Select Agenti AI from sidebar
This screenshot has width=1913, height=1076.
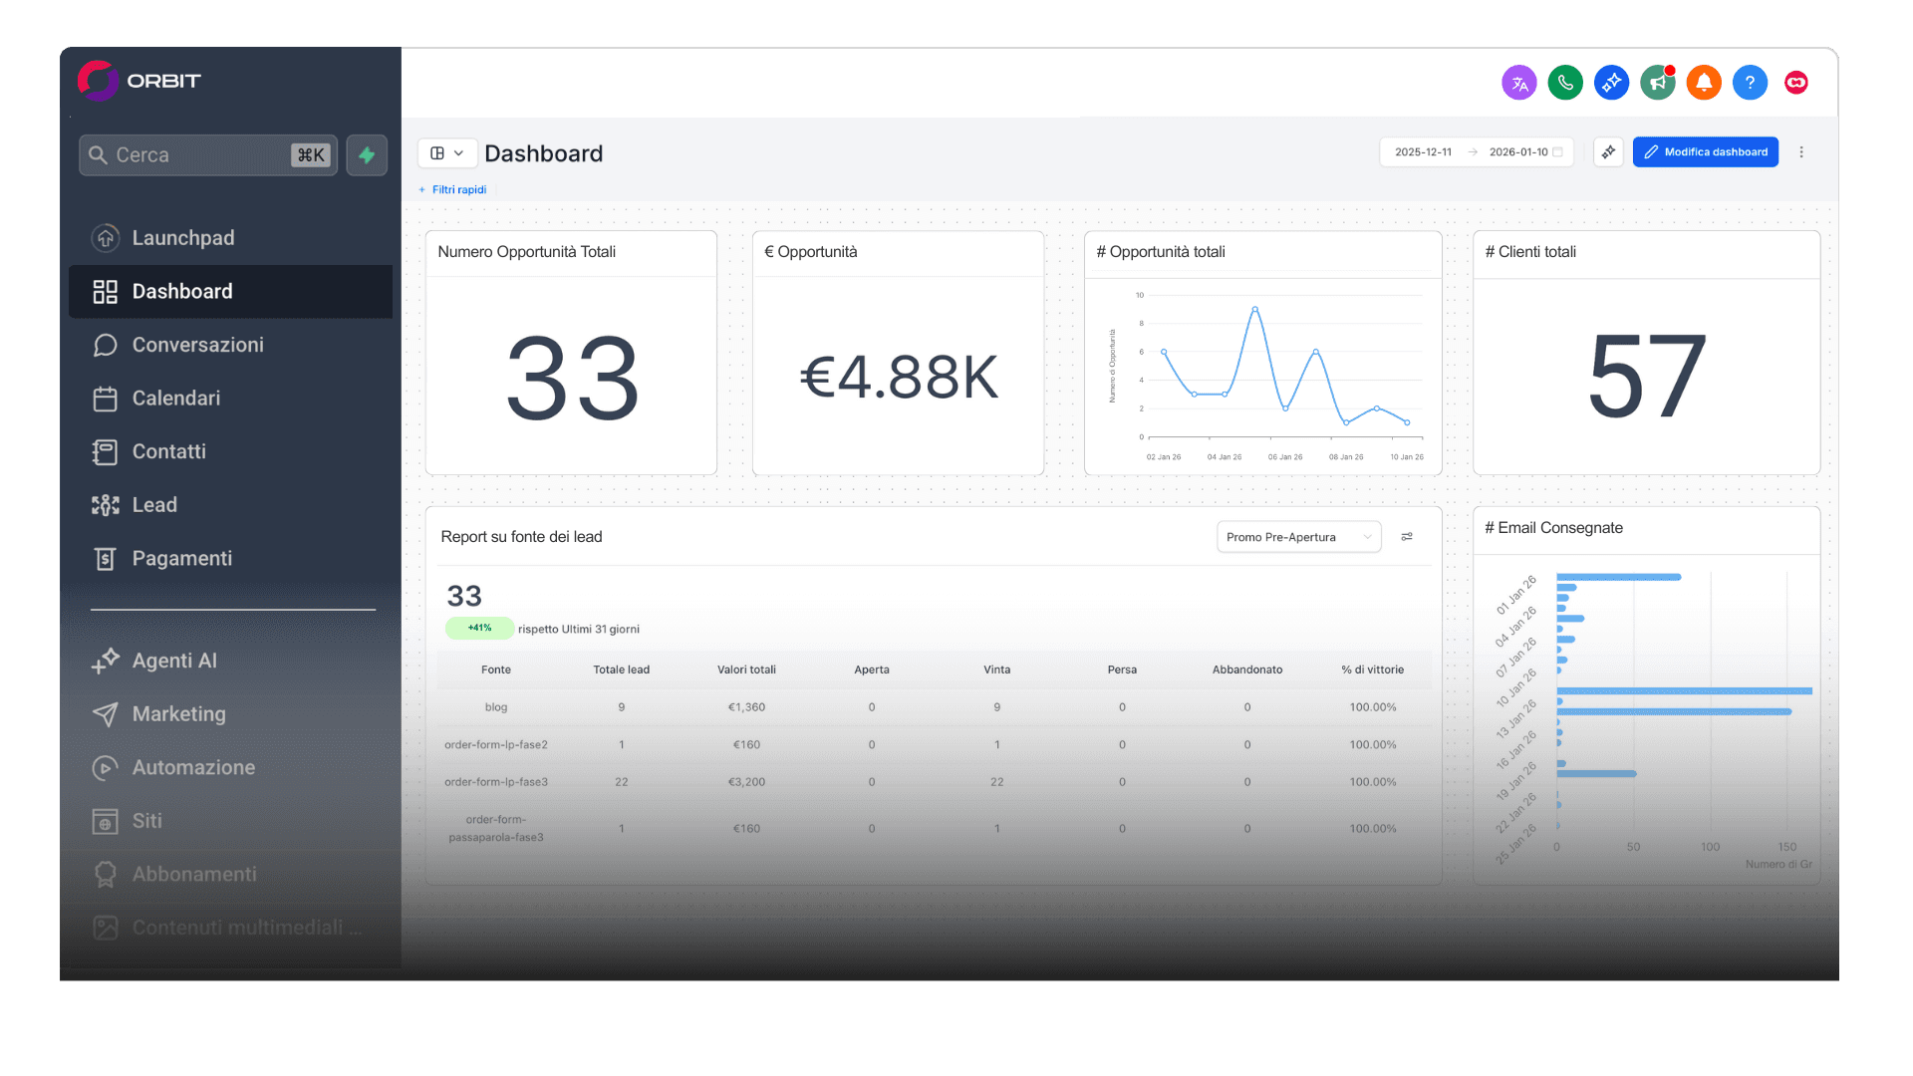(174, 661)
